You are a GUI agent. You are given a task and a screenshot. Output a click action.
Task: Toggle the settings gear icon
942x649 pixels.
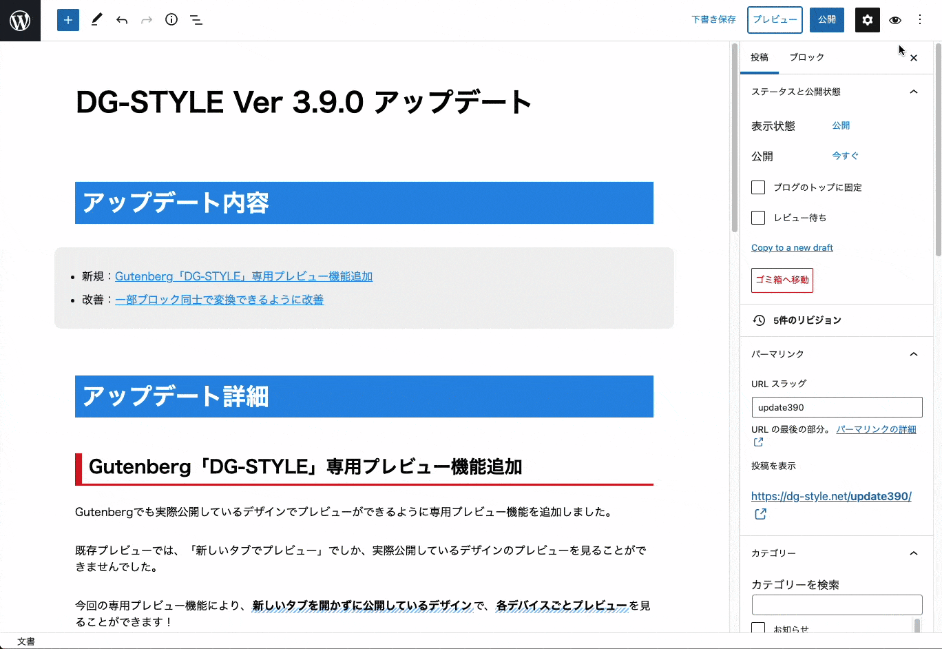click(x=867, y=19)
